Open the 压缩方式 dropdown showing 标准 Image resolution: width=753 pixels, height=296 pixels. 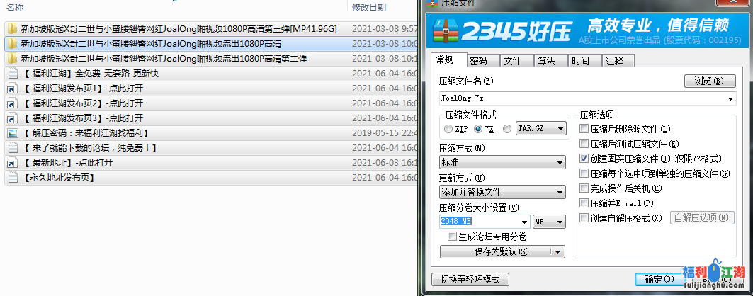pyautogui.click(x=502, y=163)
